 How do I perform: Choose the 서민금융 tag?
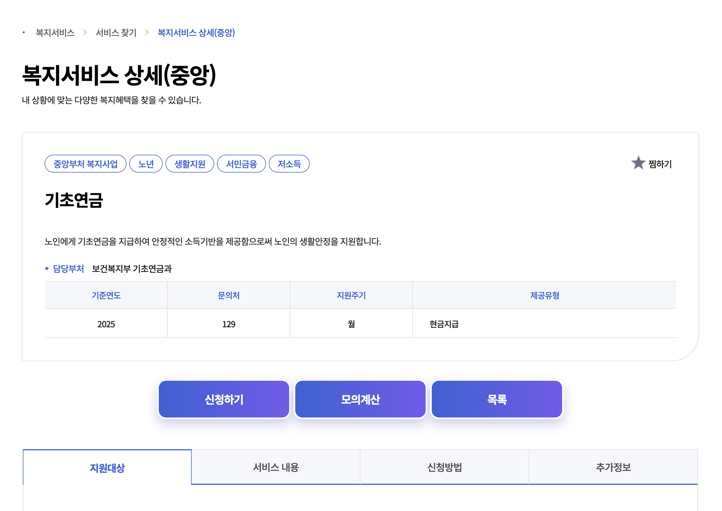pyautogui.click(x=241, y=164)
